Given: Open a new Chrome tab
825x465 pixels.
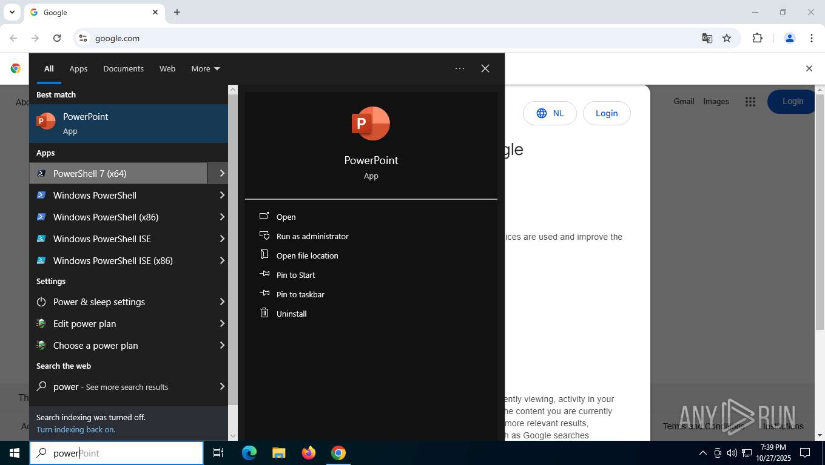Looking at the screenshot, I should (x=177, y=12).
